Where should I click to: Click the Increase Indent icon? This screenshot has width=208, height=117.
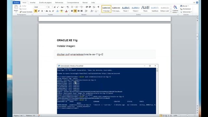tap(90, 7)
